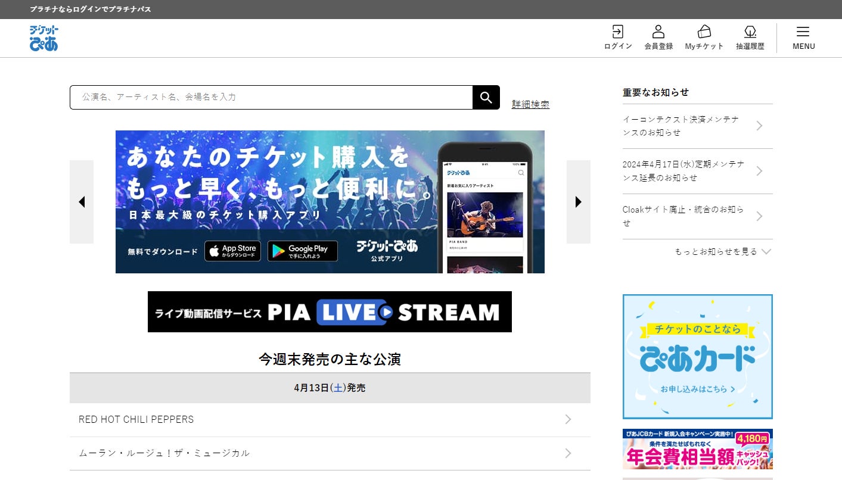The width and height of the screenshot is (842, 480).
Task: Click chevron beside Cloakサイト廃止 notice
Action: [759, 216]
